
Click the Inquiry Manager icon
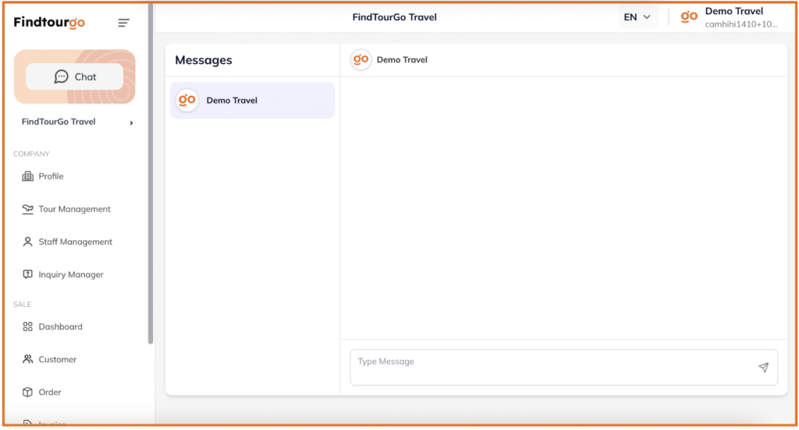28,275
